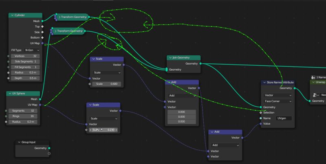Collapse the Store Named Attribute node
Viewport: 326px width, 164px height.
pyautogui.click(x=264, y=82)
